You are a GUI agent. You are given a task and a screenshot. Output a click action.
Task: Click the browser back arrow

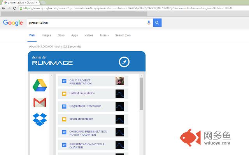pyautogui.click(x=4, y=8)
